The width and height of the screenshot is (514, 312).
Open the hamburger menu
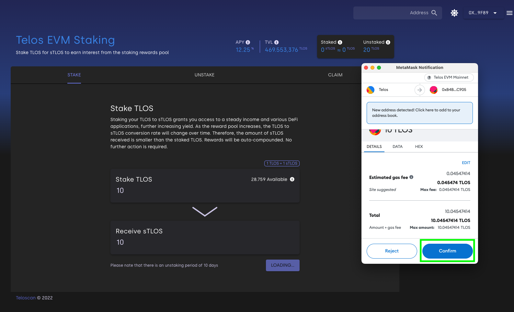tap(509, 13)
